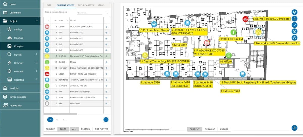
Task: Open the Make column filter
Action: [67, 20]
